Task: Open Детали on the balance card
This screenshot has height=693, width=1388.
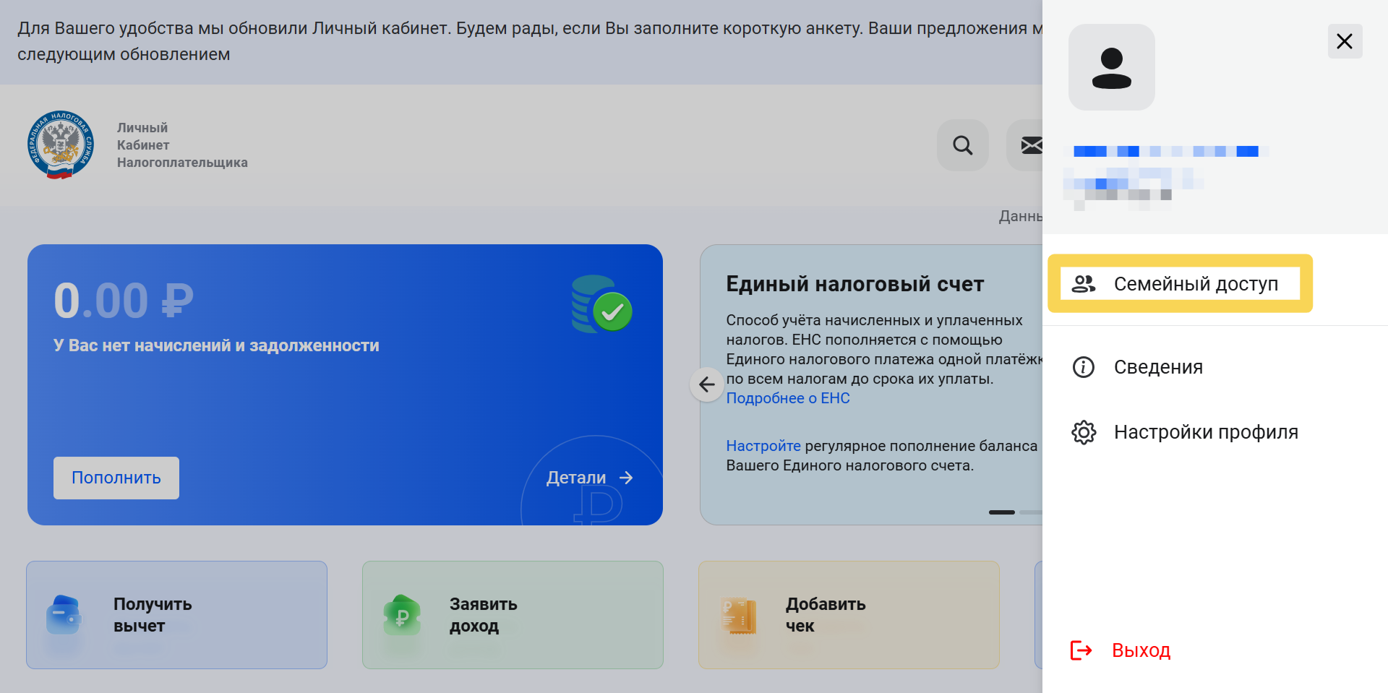Action: (x=590, y=478)
